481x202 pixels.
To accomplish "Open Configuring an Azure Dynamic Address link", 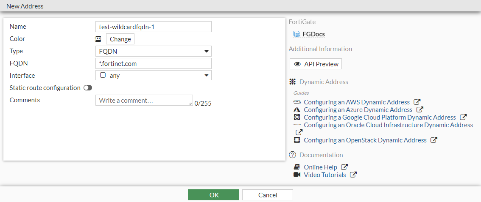I will point(358,110).
